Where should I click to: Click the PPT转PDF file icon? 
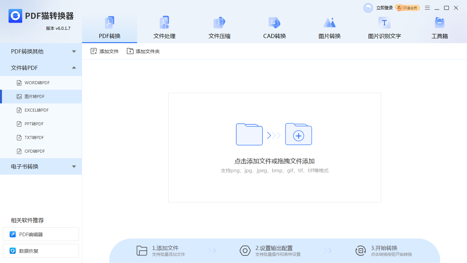click(19, 124)
